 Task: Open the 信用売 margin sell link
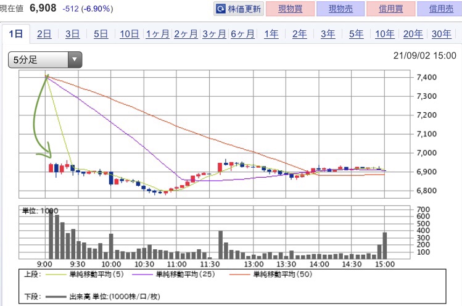[x=441, y=9]
